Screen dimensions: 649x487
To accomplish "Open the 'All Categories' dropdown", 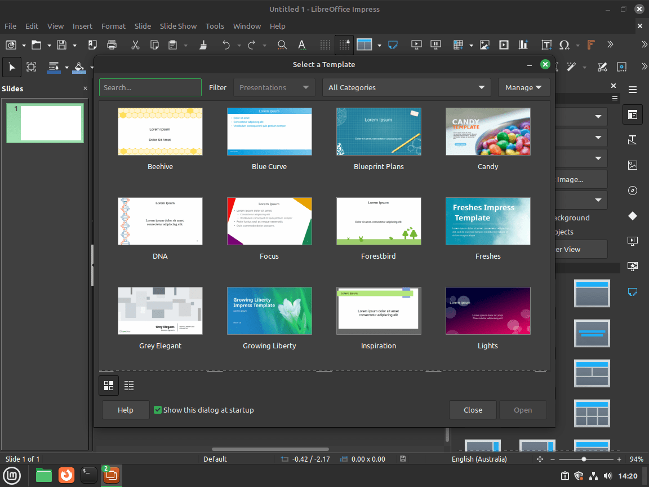I will pos(406,87).
